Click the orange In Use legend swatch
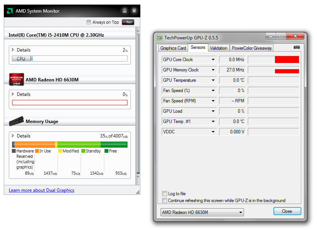 [x=37, y=151]
